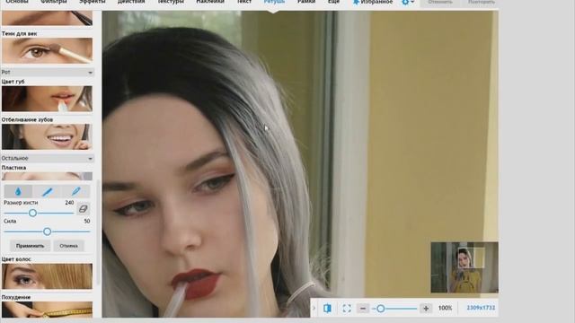
Task: Click the navigator preview thumbnail
Action: coord(464,267)
